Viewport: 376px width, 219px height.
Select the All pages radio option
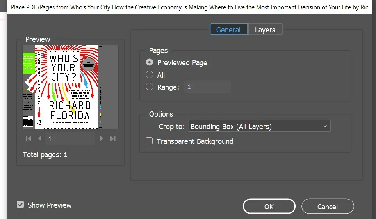(x=150, y=75)
